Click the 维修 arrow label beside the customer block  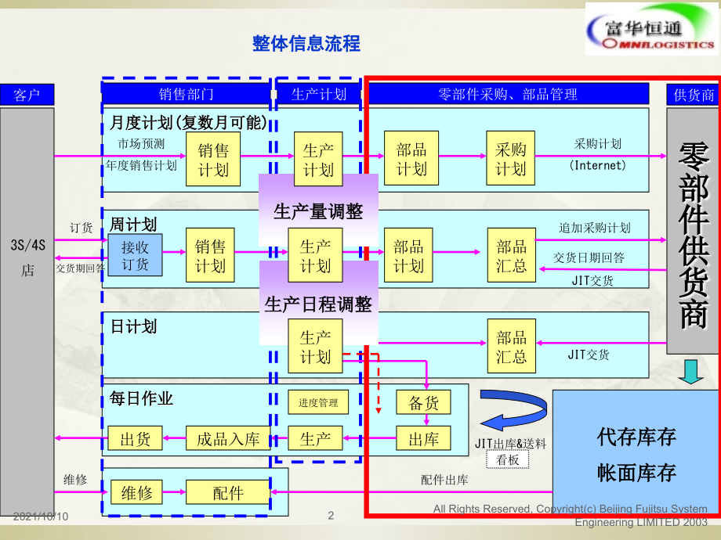pos(75,480)
